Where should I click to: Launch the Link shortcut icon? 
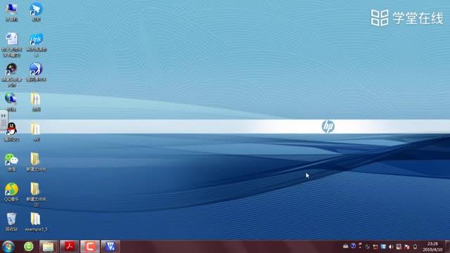click(x=36, y=44)
